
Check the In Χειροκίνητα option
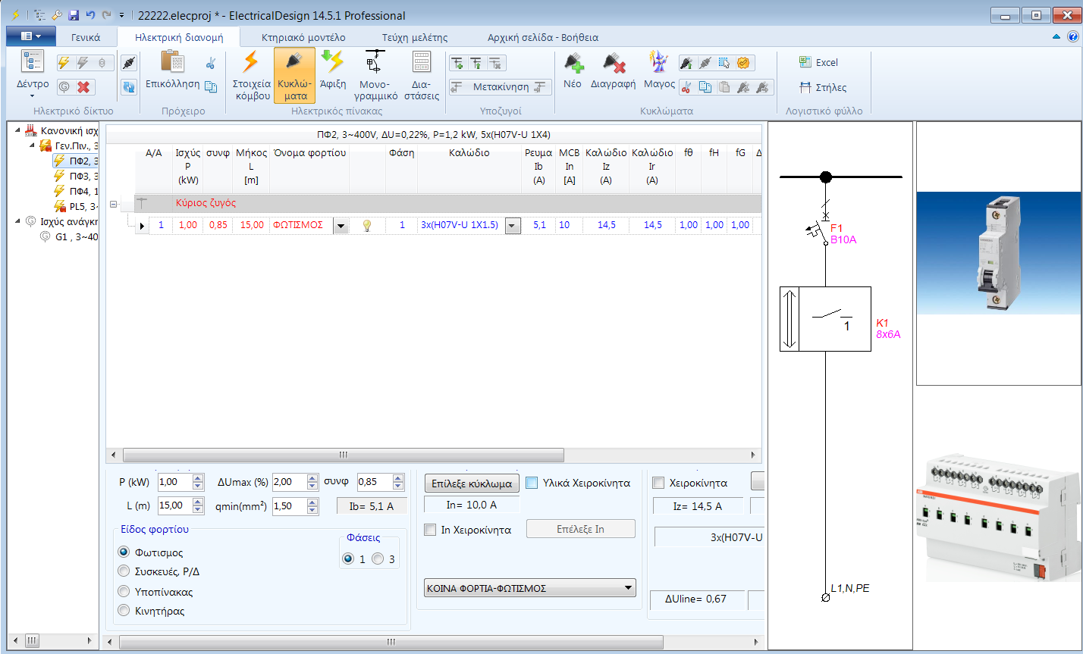430,529
